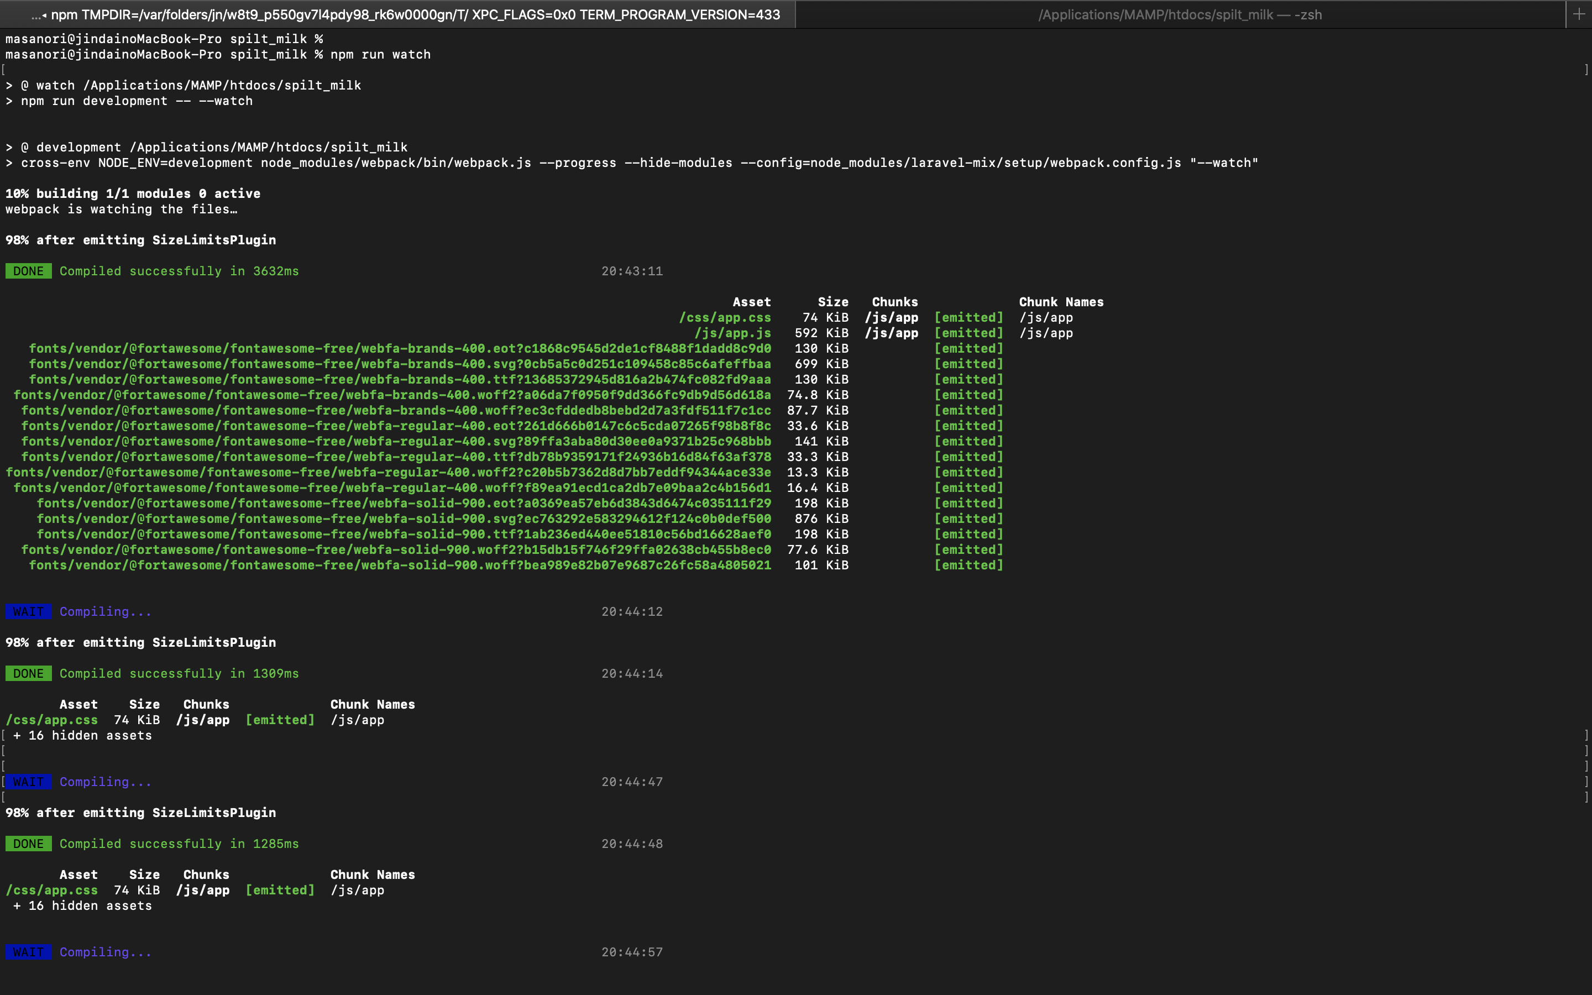This screenshot has height=995, width=1592.
Task: Click the webfa-regular-400.ttf asset row
Action: click(x=512, y=457)
